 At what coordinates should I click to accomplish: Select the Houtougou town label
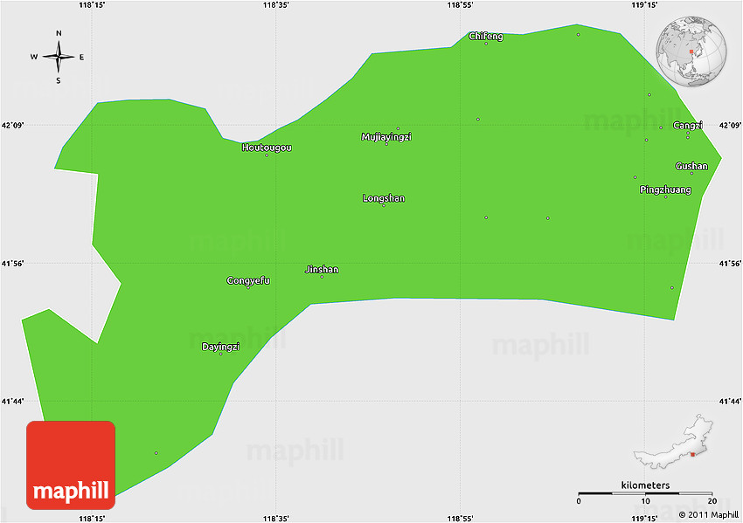click(x=267, y=148)
